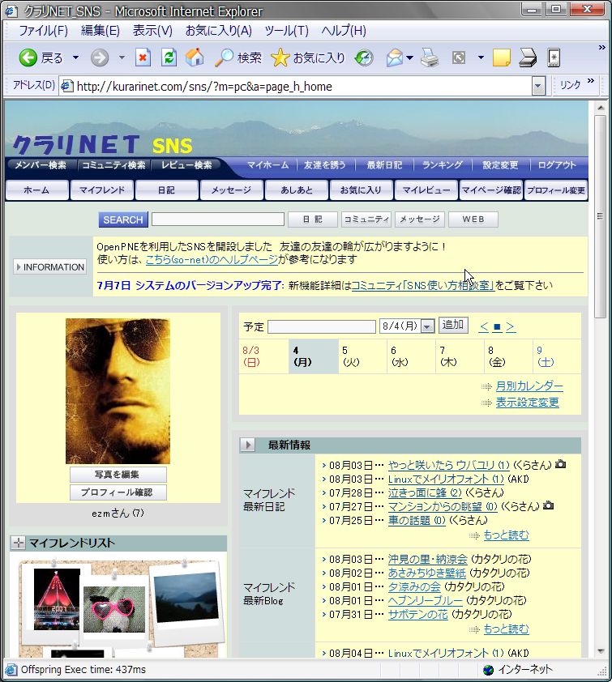Click the camera icon beside ウバユリ diary entry

pos(561,465)
